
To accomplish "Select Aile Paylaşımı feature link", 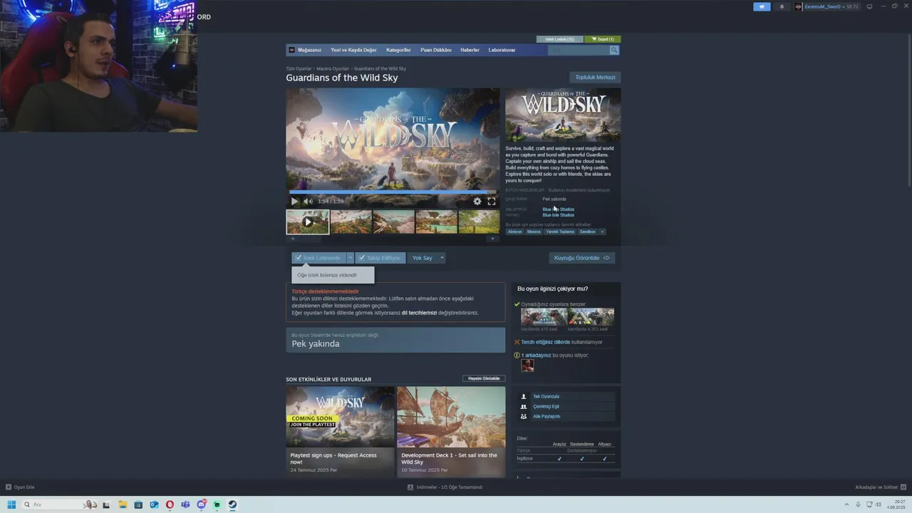I will 546,416.
